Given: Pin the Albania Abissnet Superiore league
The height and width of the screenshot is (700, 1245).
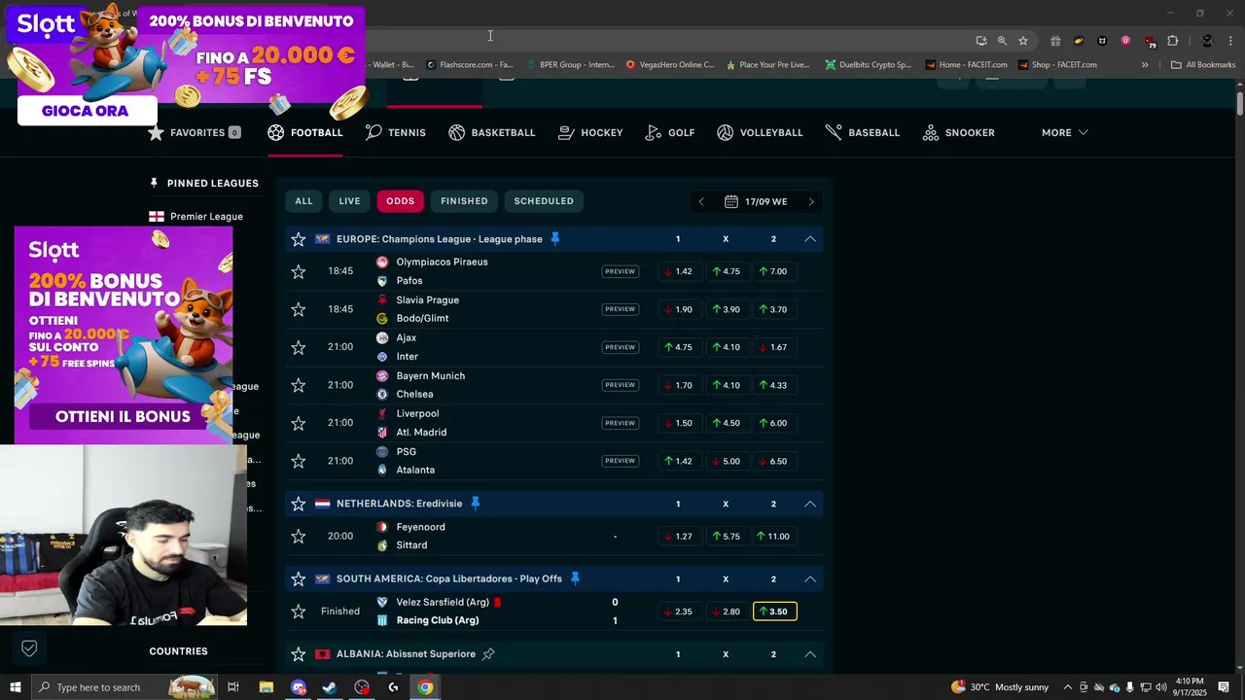Looking at the screenshot, I should 488,654.
